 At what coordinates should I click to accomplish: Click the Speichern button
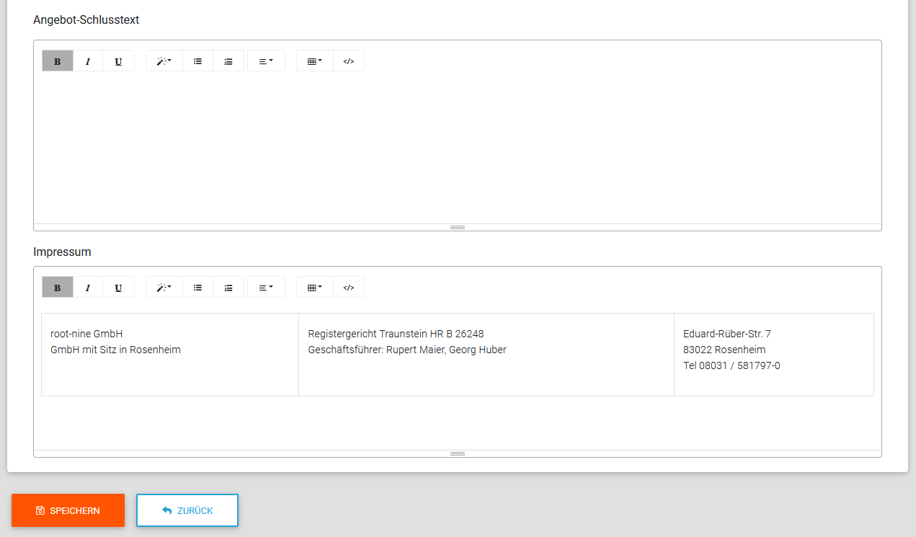click(68, 510)
